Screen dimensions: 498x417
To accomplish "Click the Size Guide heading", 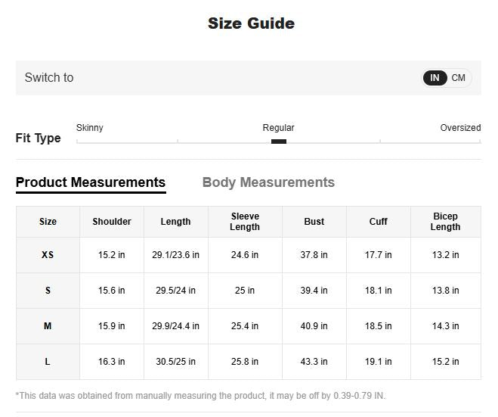I will (x=251, y=23).
